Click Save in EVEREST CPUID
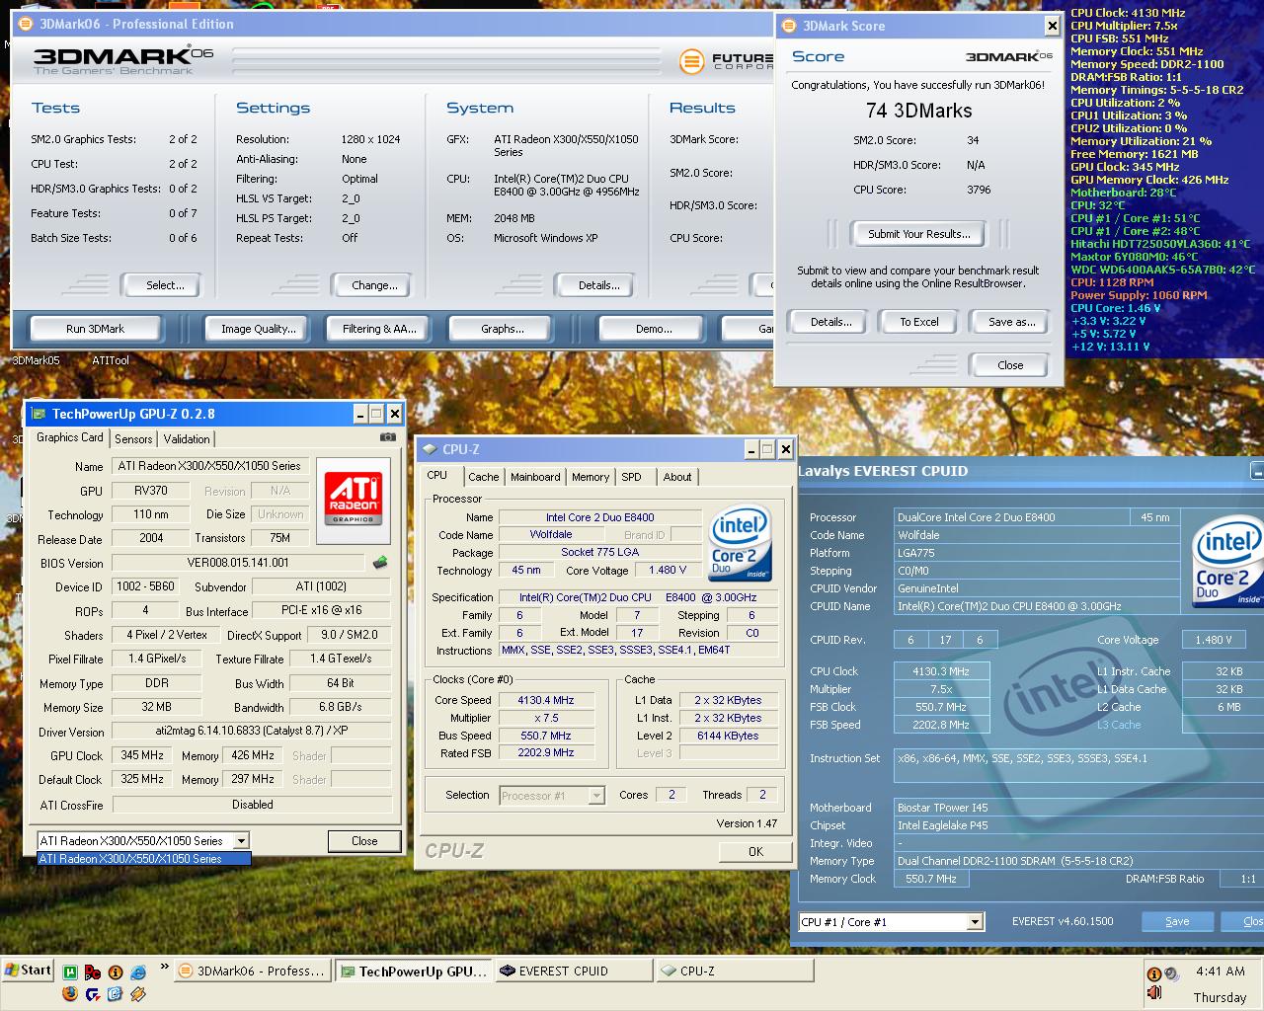Image resolution: width=1264 pixels, height=1011 pixels. click(x=1177, y=921)
